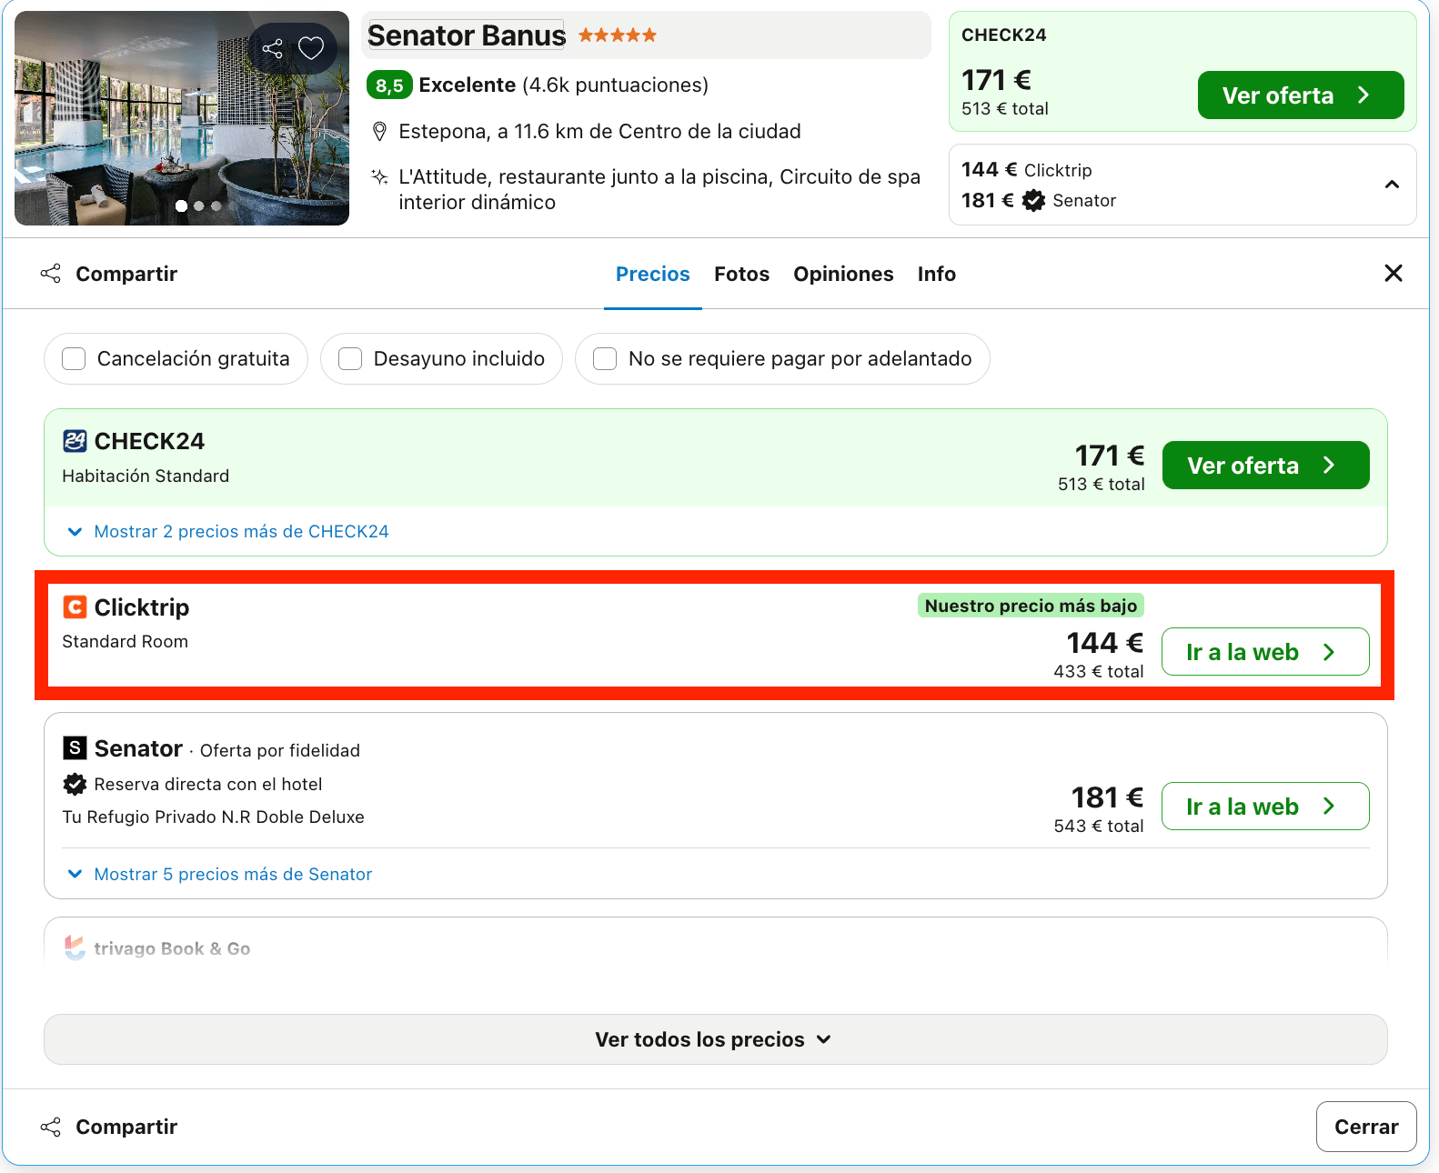Image resolution: width=1439 pixels, height=1173 pixels.
Task: Click the 513 € total in CHECK24 row
Action: (1101, 484)
